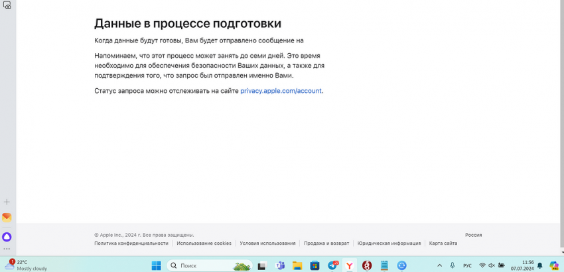
Task: Open Карта сайта footer link
Action: coord(443,243)
